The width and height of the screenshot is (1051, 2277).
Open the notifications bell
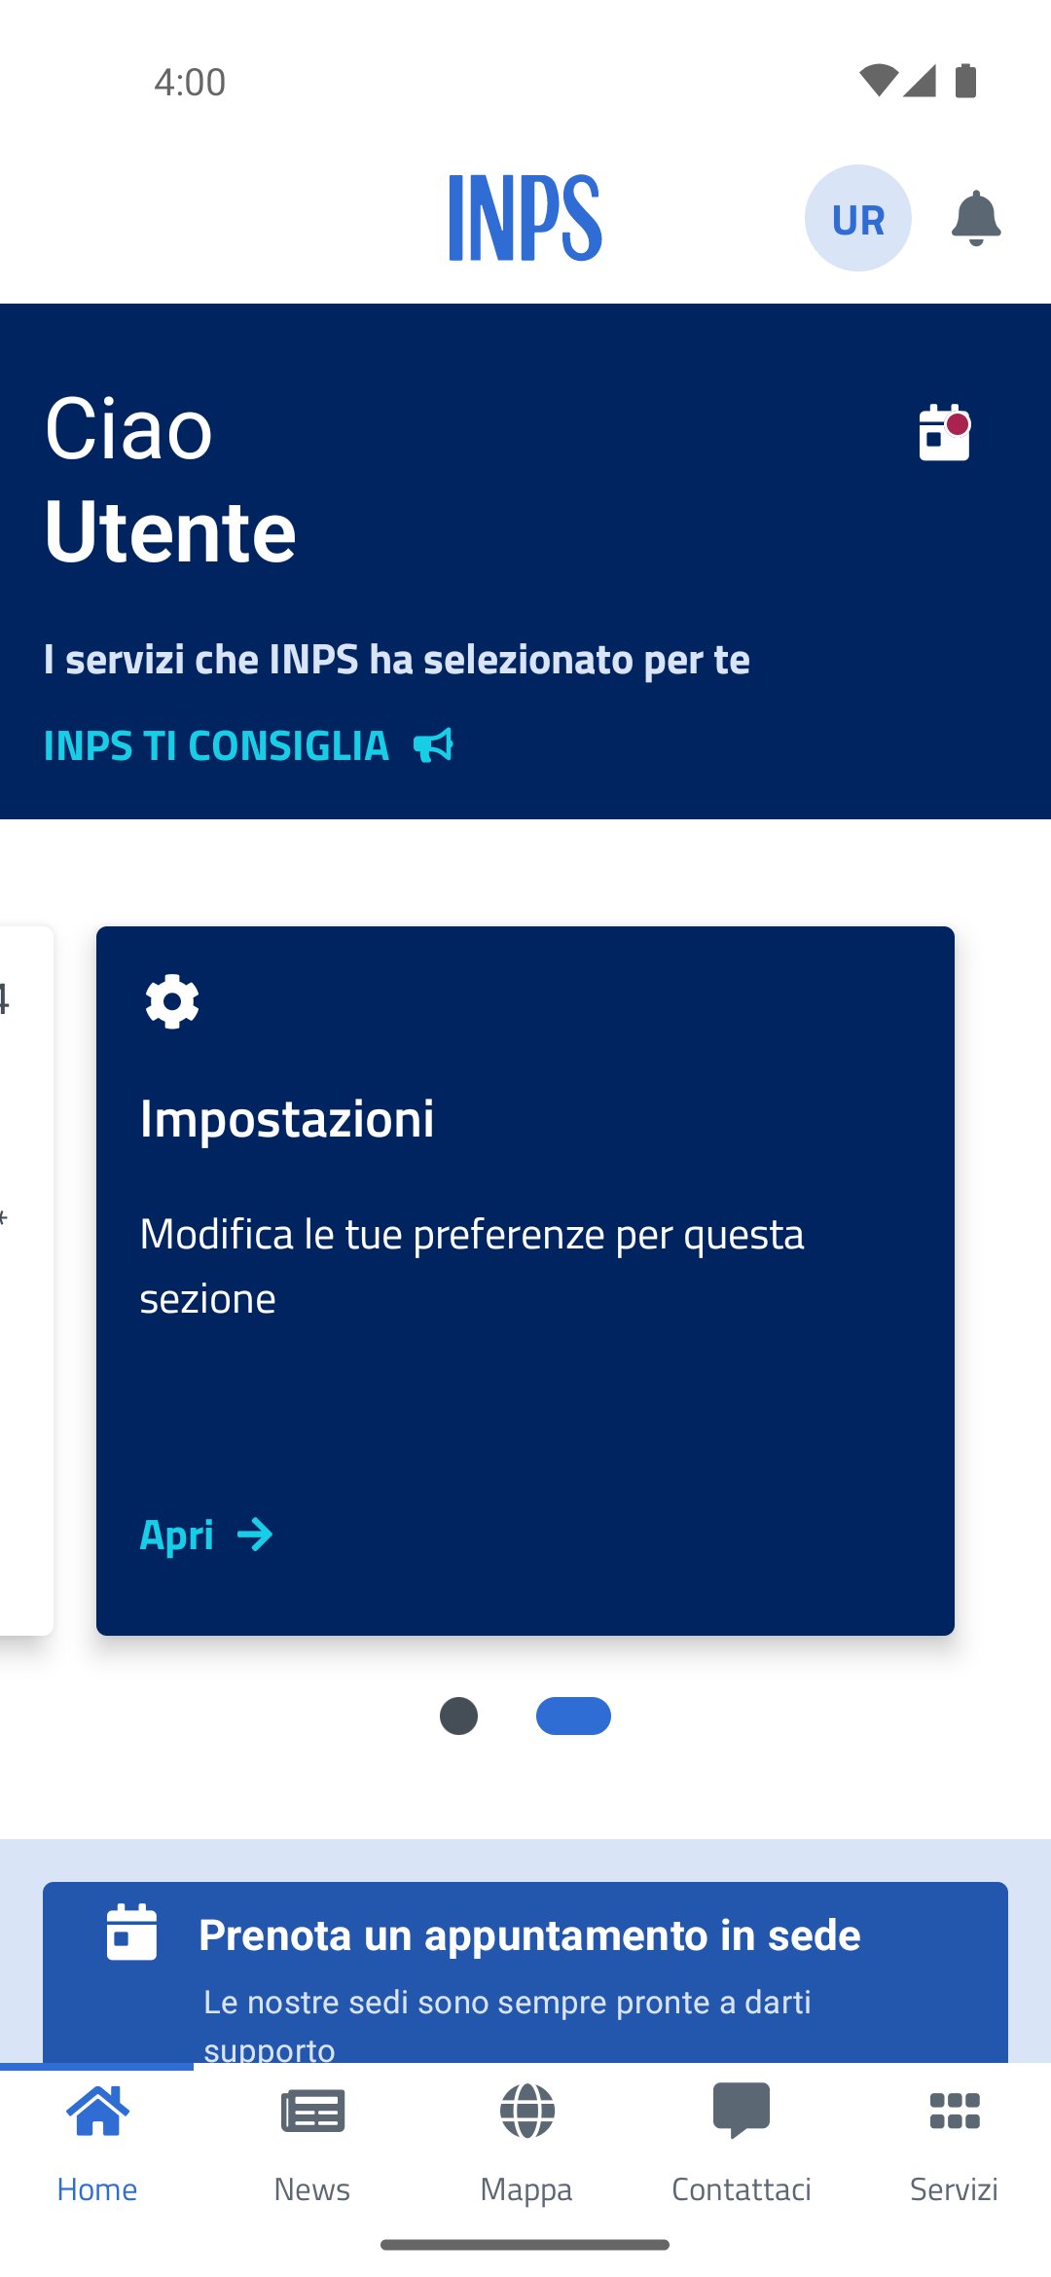[975, 218]
